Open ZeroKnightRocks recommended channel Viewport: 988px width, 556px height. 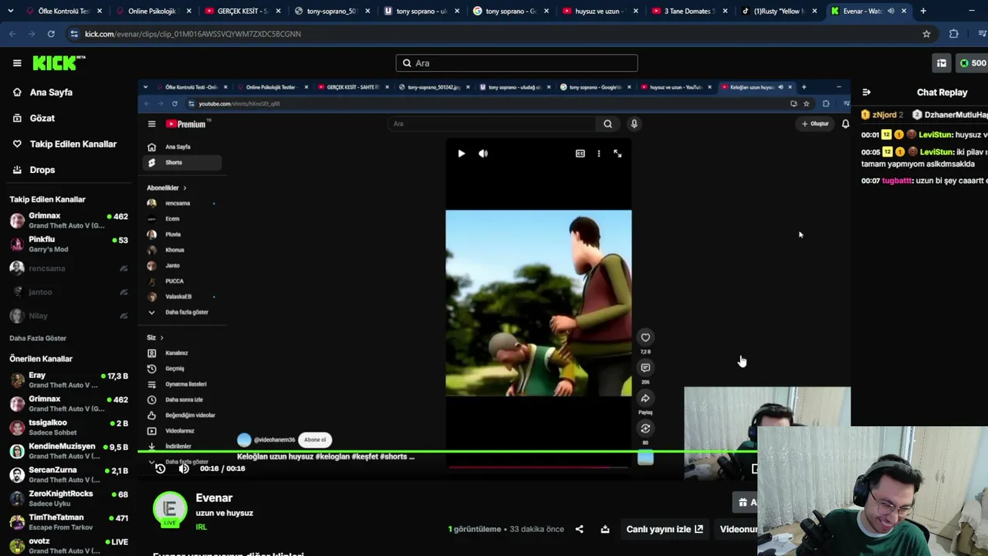[68, 498]
